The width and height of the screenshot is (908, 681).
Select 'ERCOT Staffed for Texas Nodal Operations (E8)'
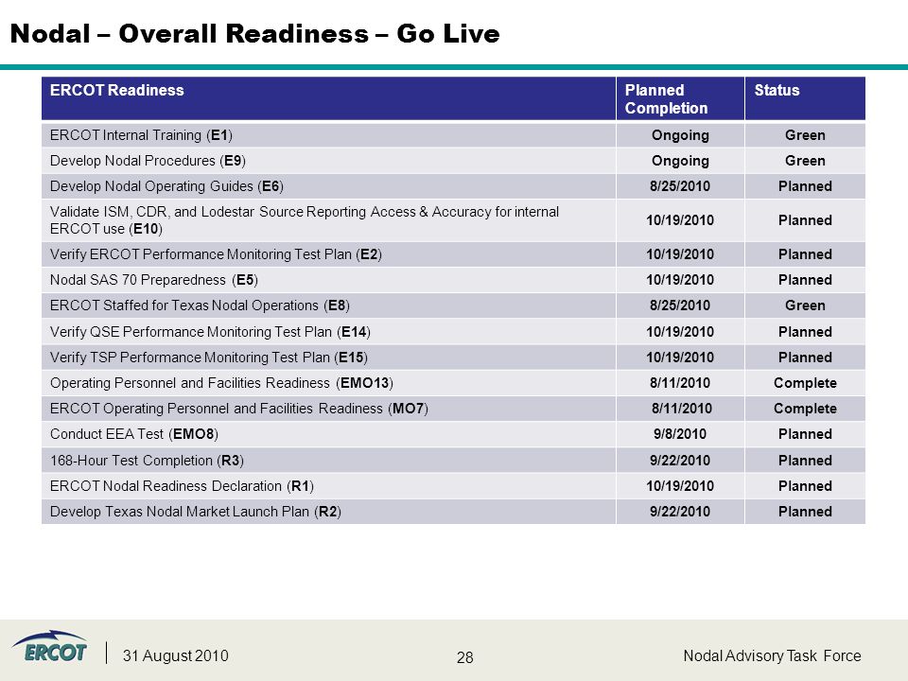tap(200, 306)
